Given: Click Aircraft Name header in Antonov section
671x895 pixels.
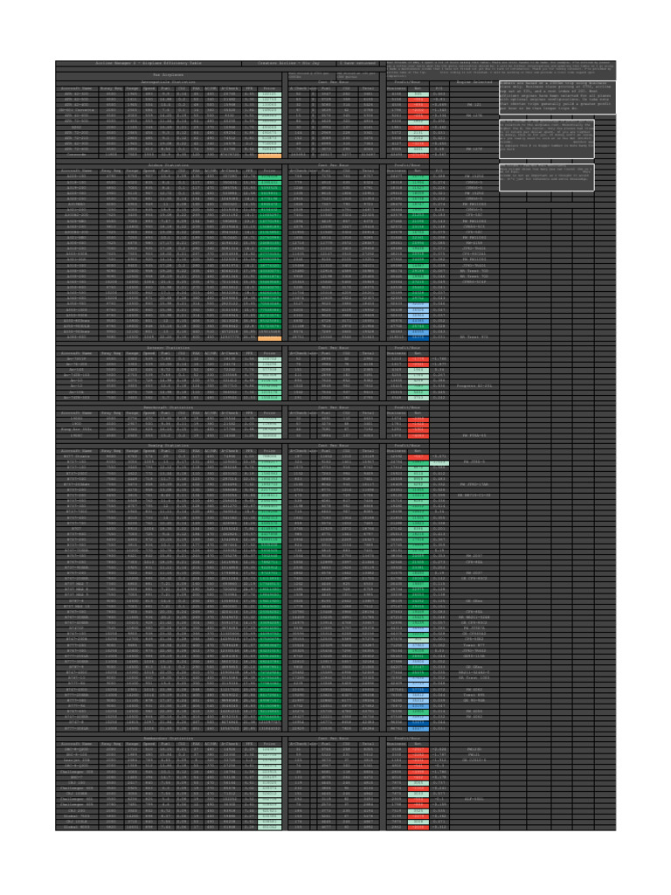Looking at the screenshot, I should coord(77,353).
